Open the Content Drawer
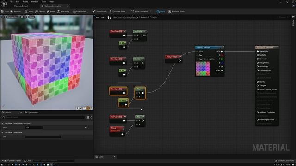The image size is (296, 166). click(12, 161)
